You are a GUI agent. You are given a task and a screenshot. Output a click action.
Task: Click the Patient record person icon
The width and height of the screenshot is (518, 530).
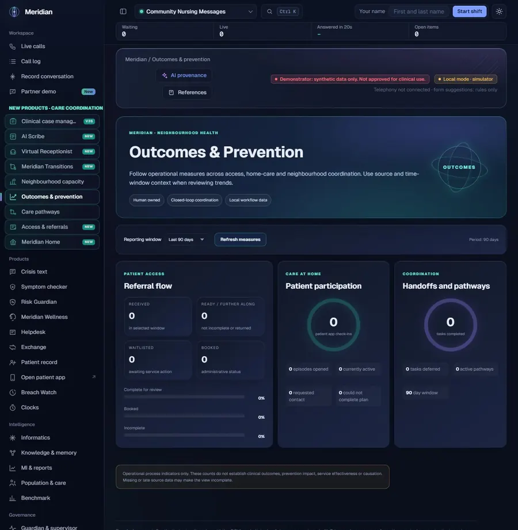[x=13, y=363]
